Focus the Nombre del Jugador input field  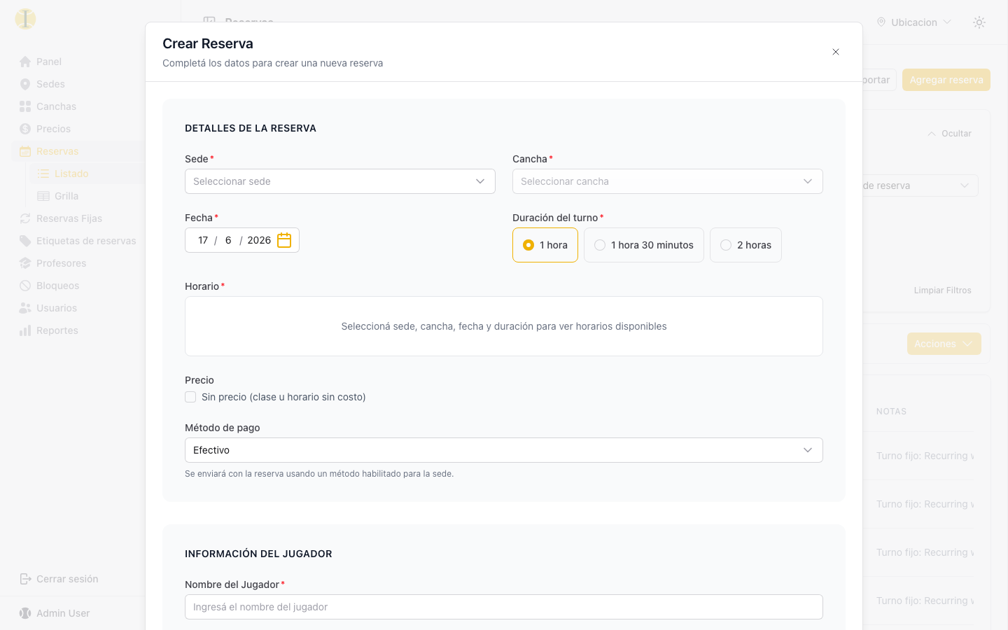(x=504, y=607)
